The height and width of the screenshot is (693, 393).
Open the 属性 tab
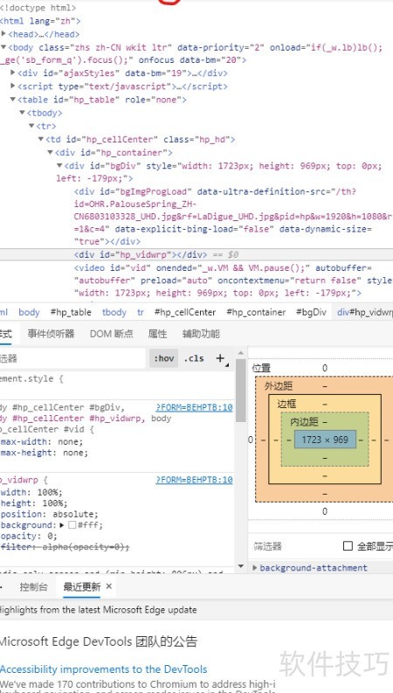(157, 334)
